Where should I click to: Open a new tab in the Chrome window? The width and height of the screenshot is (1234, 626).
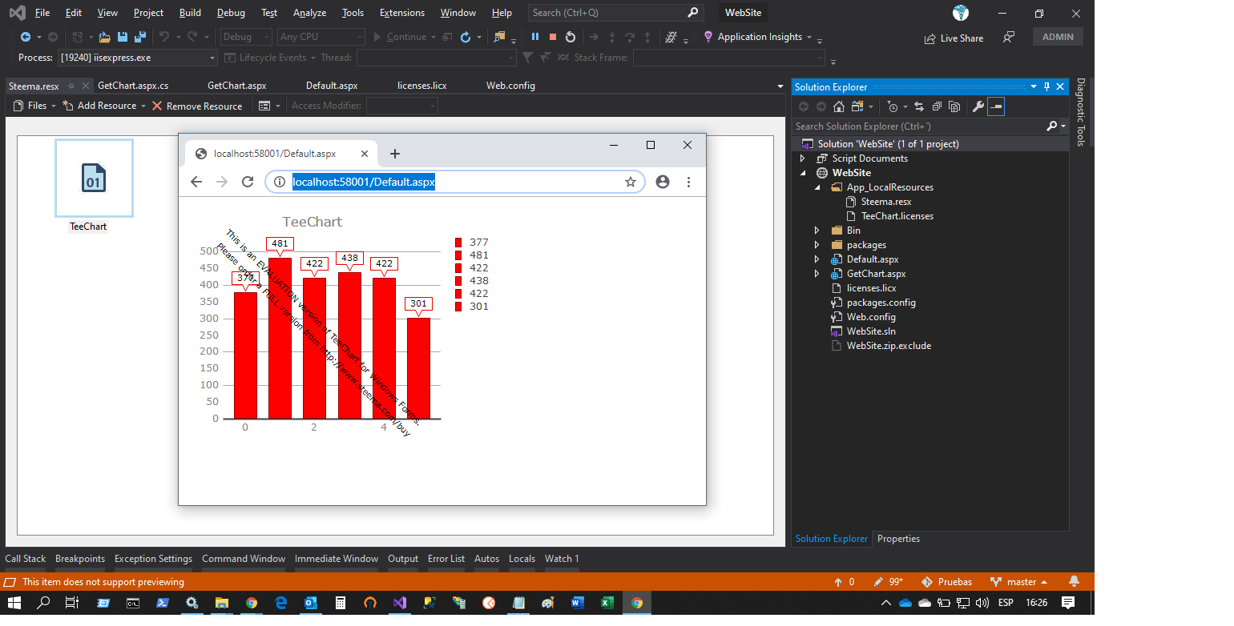[394, 154]
